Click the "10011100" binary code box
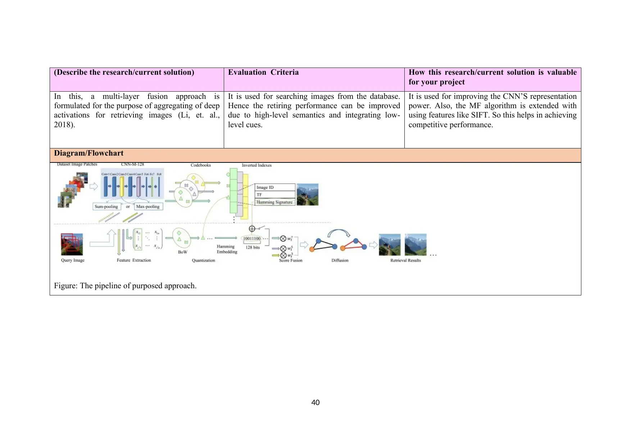 click(252, 239)
